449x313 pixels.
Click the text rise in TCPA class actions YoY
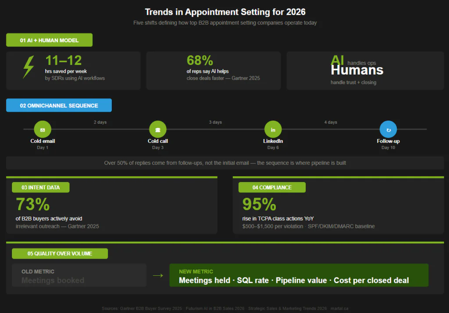(278, 218)
